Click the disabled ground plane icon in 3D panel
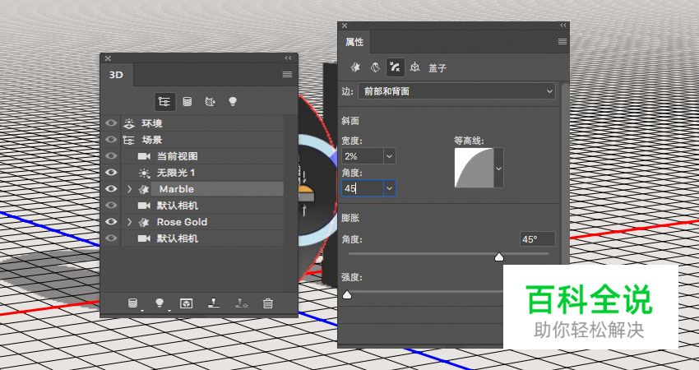 242,303
